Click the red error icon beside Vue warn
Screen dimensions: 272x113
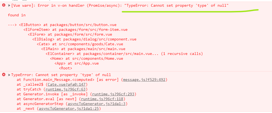tap(3, 5)
